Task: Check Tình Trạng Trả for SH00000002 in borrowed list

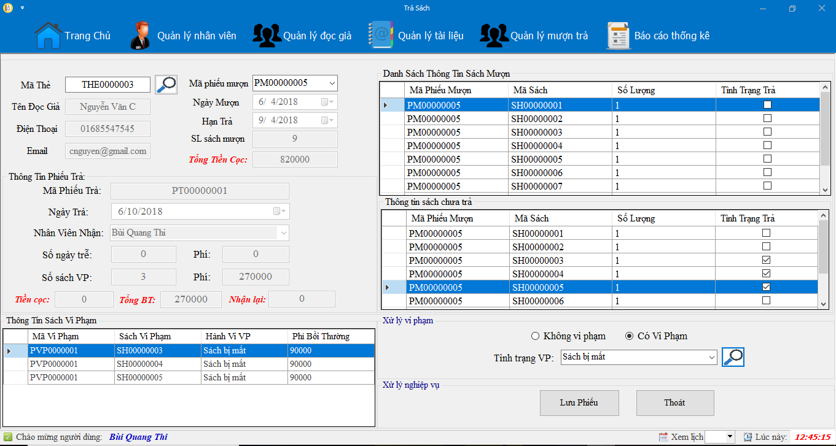Action: 767,118
